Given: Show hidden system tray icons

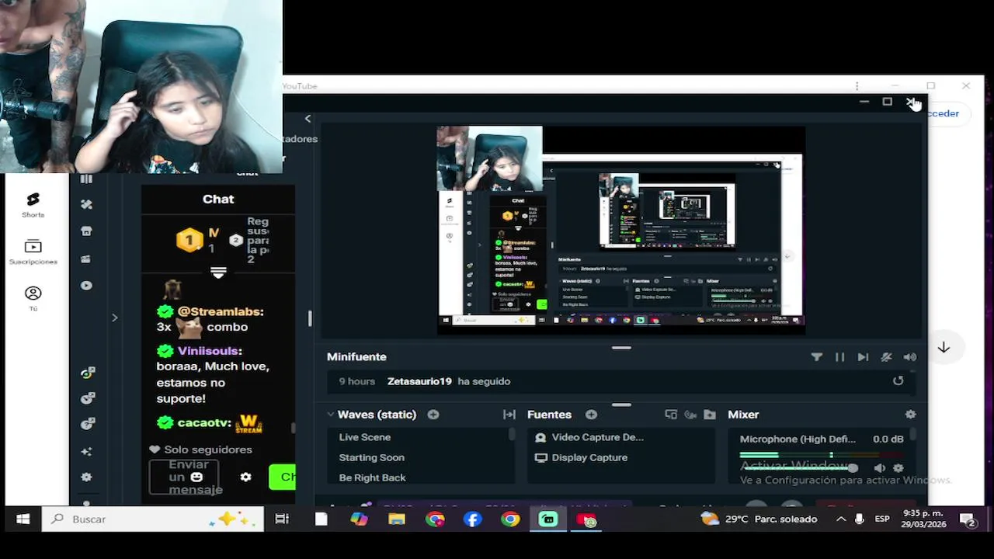Looking at the screenshot, I should pos(841,519).
